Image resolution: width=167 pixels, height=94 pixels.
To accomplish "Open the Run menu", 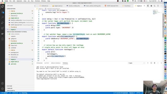I will (32, 1).
